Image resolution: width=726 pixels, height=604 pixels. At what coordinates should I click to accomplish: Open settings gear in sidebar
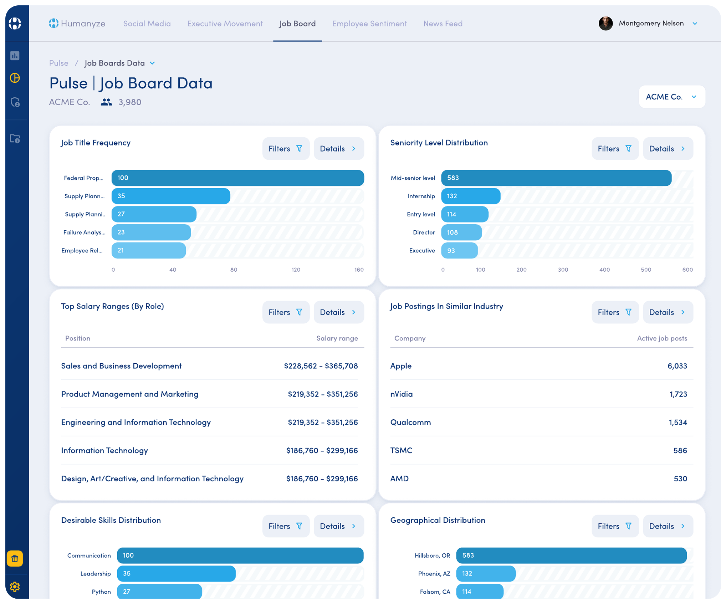pos(15,587)
